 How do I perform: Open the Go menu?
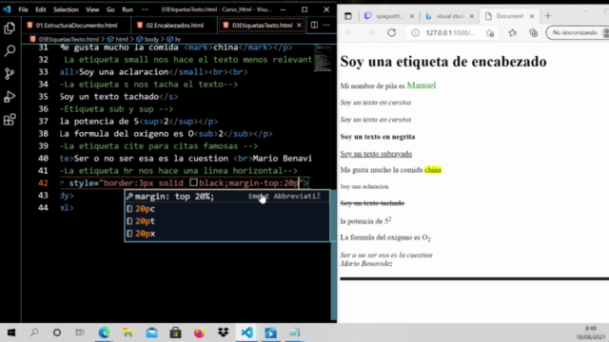[110, 9]
